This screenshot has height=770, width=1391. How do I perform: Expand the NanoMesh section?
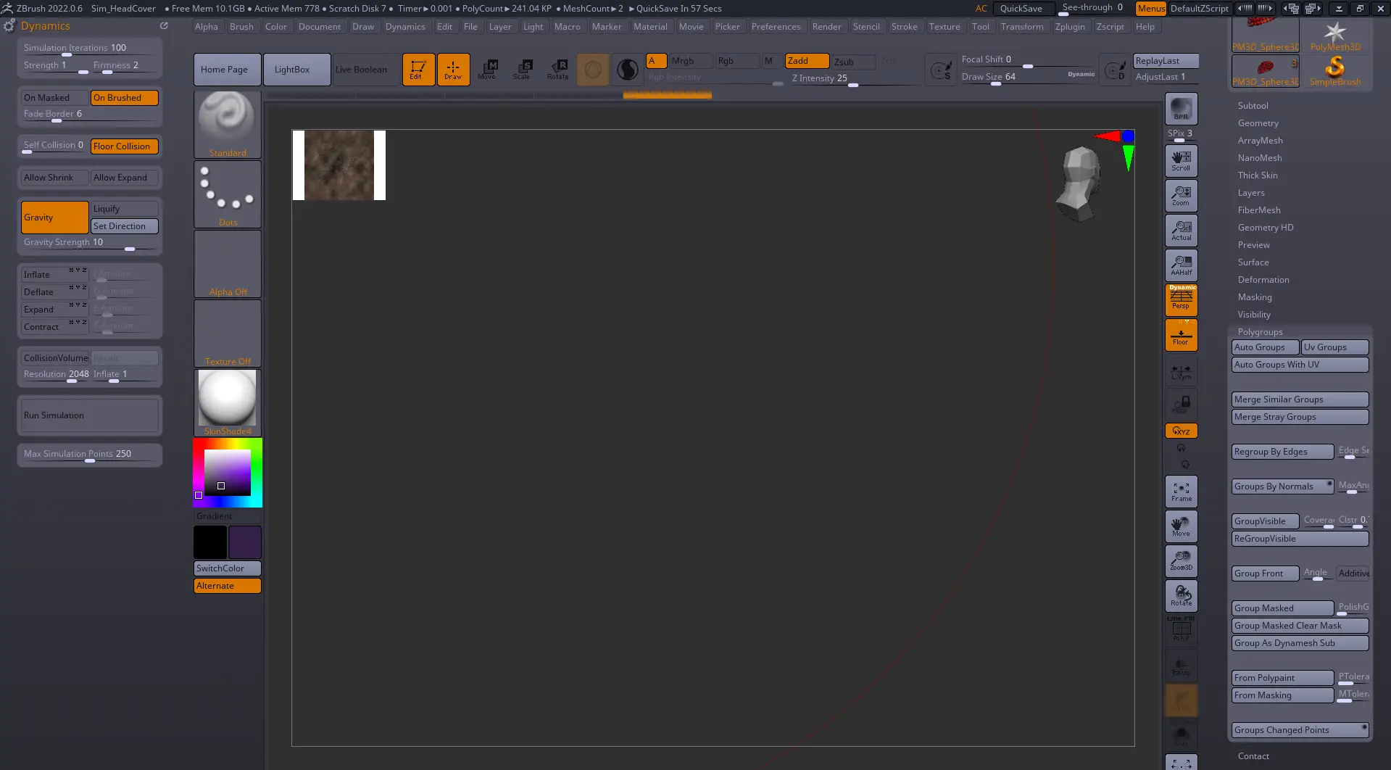coord(1260,158)
